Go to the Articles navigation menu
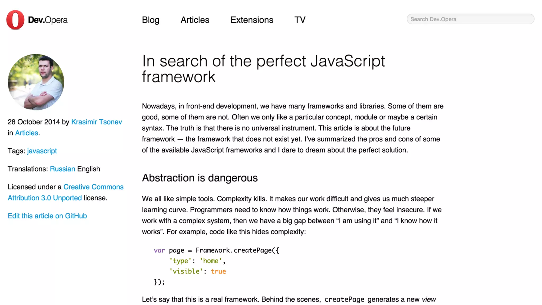Viewport: 542px width, 305px height. pos(195,20)
